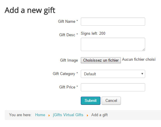This screenshot has height=127, width=161.
Task: Click the dropdown arrow beside Default
Action: [142, 74]
